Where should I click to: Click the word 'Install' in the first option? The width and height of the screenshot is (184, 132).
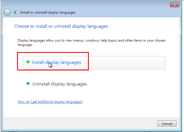pyautogui.click(x=38, y=62)
